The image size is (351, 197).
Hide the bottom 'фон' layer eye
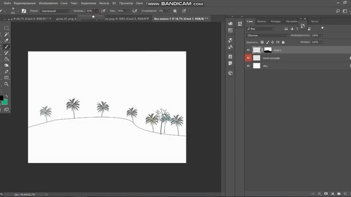[x=248, y=66]
